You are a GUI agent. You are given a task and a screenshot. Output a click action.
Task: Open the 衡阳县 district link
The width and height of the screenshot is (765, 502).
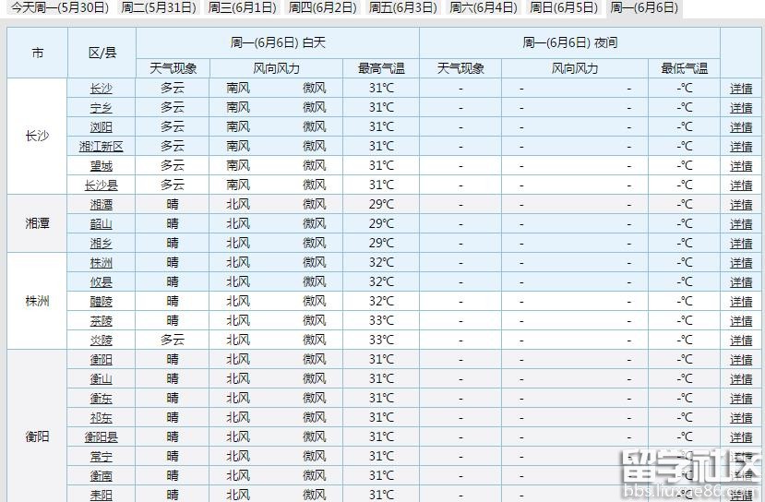pyautogui.click(x=102, y=437)
